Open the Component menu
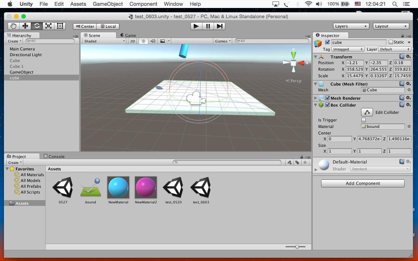 143,4
